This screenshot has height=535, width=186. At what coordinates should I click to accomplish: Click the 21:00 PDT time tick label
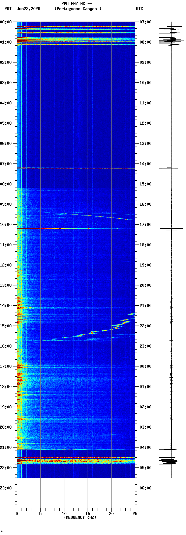coord(6,448)
